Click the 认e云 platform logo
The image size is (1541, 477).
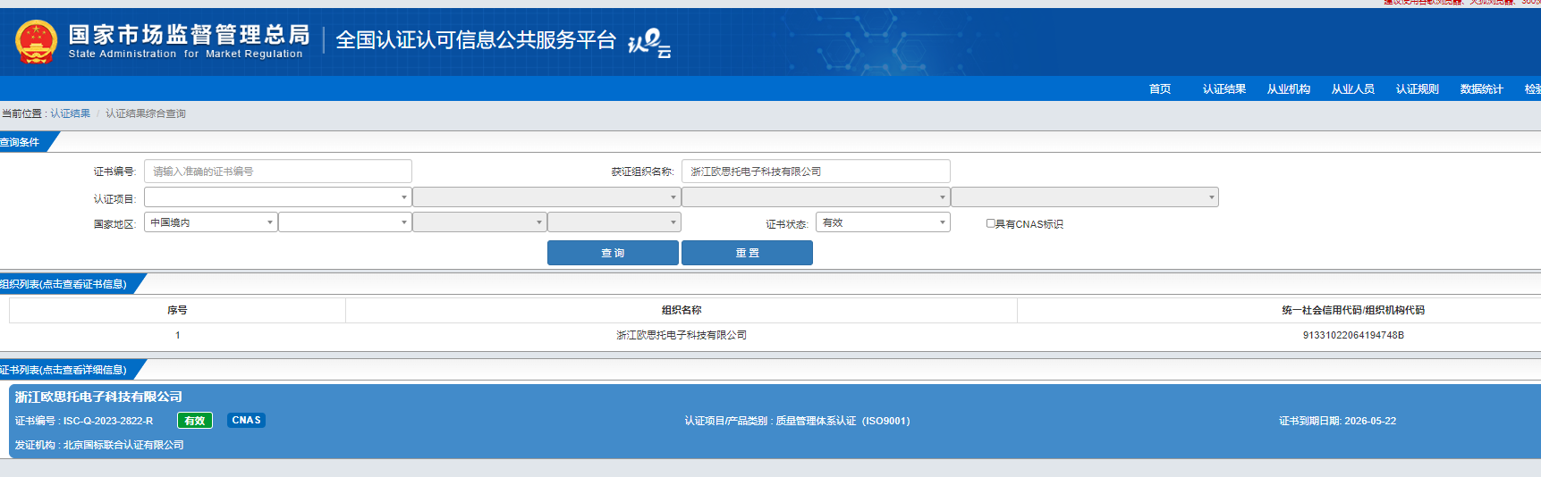pos(649,42)
